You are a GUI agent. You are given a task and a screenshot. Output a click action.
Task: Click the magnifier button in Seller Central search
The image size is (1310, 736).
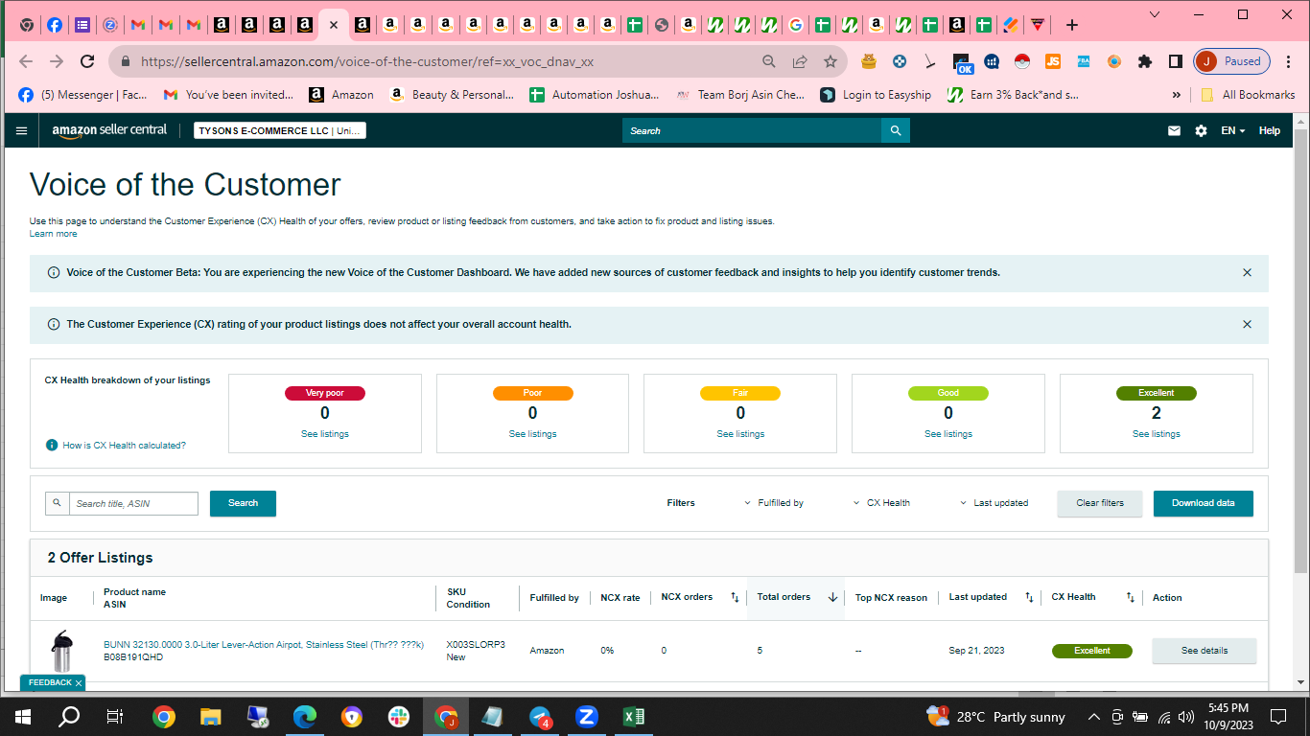pyautogui.click(x=896, y=130)
